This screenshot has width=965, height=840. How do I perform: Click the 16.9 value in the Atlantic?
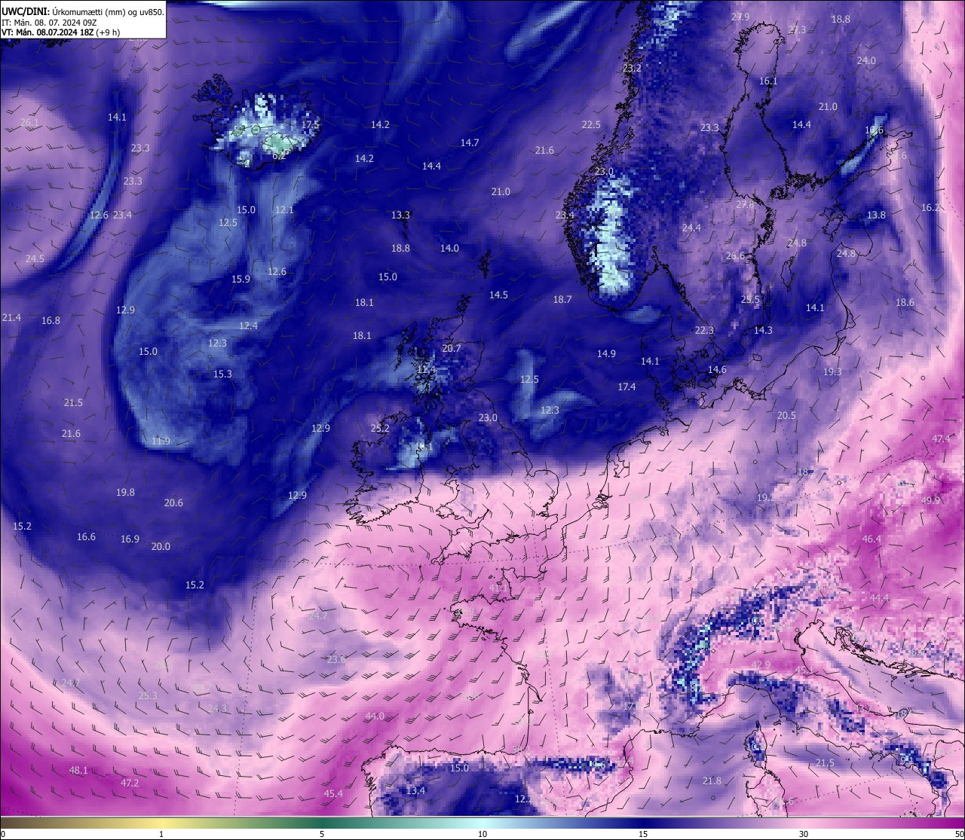click(x=130, y=539)
